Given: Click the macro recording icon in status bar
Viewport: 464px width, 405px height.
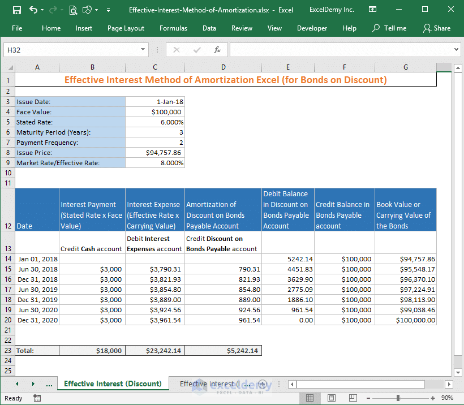Looking at the screenshot, I should 37,398.
